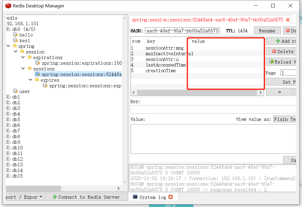Click the session folder icon
Image resolution: width=302 pixels, height=207 pixels.
click(22, 51)
